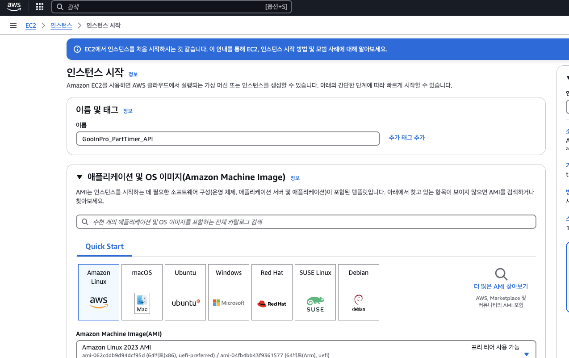This screenshot has height=358, width=569.
Task: Open the AWS services grid menu
Action: tap(40, 7)
